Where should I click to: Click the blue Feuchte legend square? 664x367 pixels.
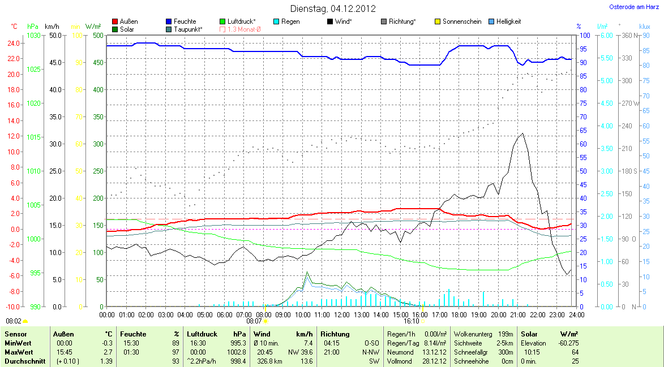coord(169,21)
